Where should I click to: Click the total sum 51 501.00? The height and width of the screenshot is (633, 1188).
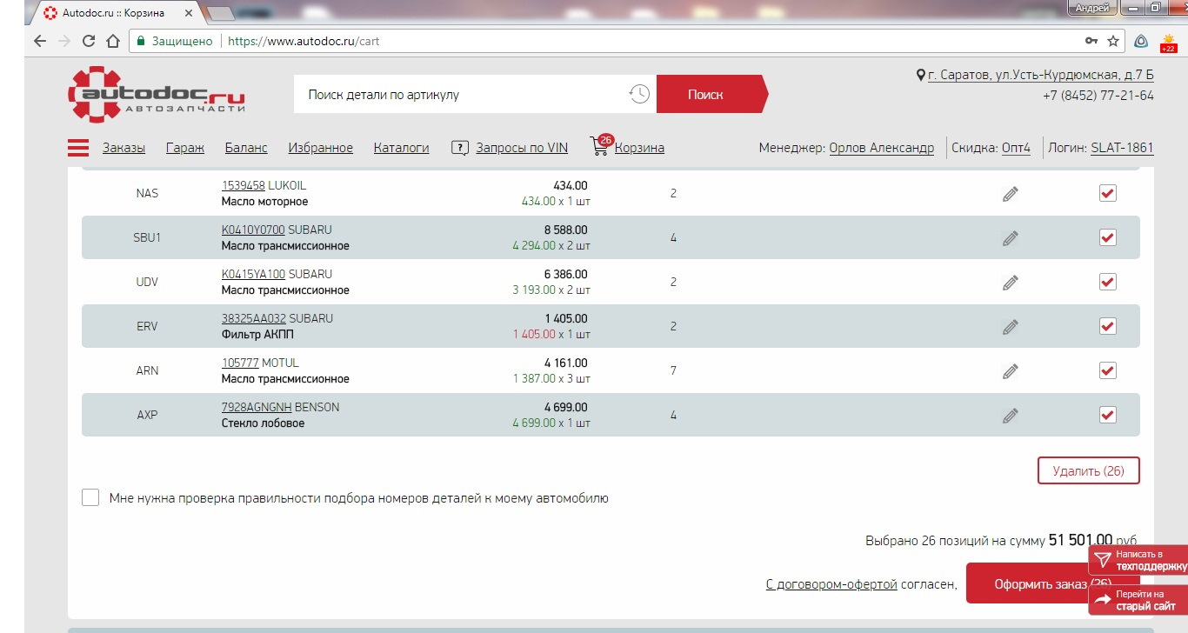(1080, 540)
